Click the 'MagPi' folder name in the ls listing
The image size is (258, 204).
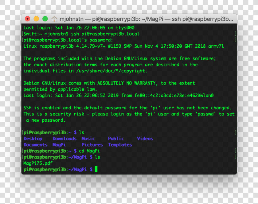[x=59, y=145]
